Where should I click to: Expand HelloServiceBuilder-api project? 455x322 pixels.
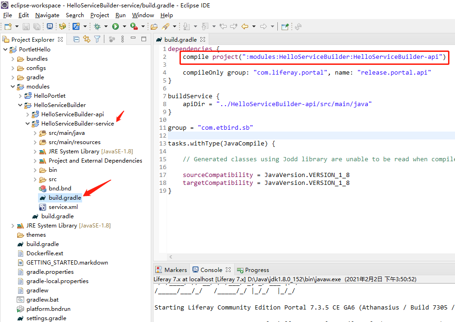click(x=27, y=114)
